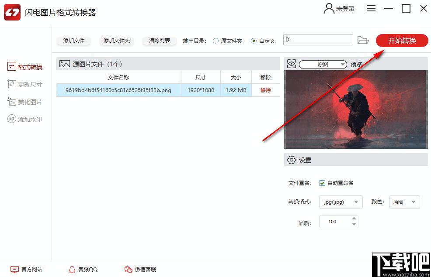Image resolution: width=431 pixels, height=277 pixels.
Task: Click the 清除列表 button
Action: tap(160, 41)
